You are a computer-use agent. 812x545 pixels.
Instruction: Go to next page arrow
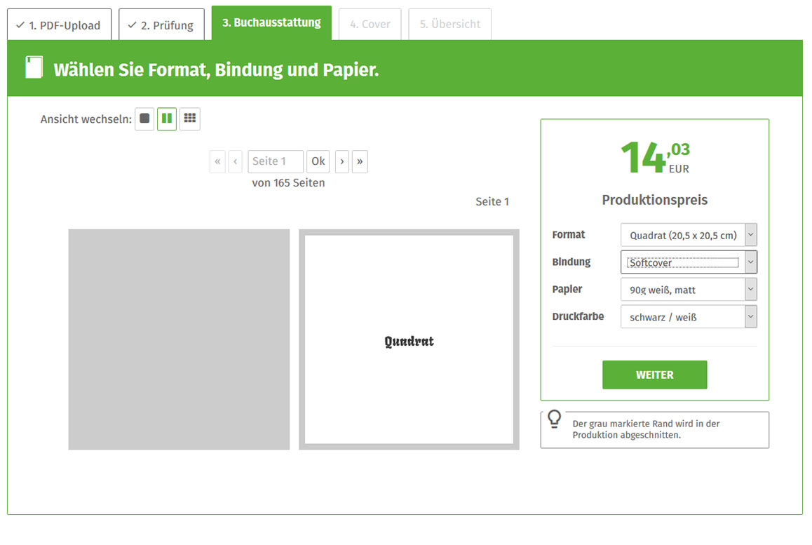342,161
